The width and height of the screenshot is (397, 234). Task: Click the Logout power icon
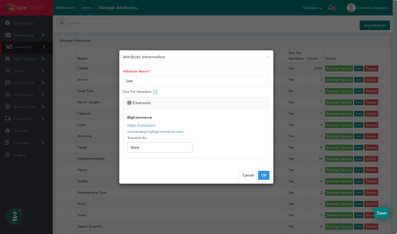[7, 155]
